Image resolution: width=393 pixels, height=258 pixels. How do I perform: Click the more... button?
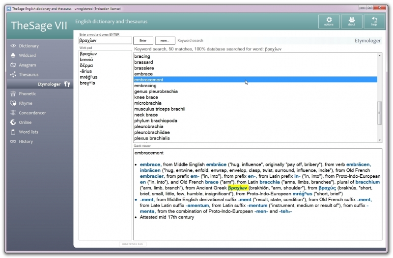coord(165,41)
